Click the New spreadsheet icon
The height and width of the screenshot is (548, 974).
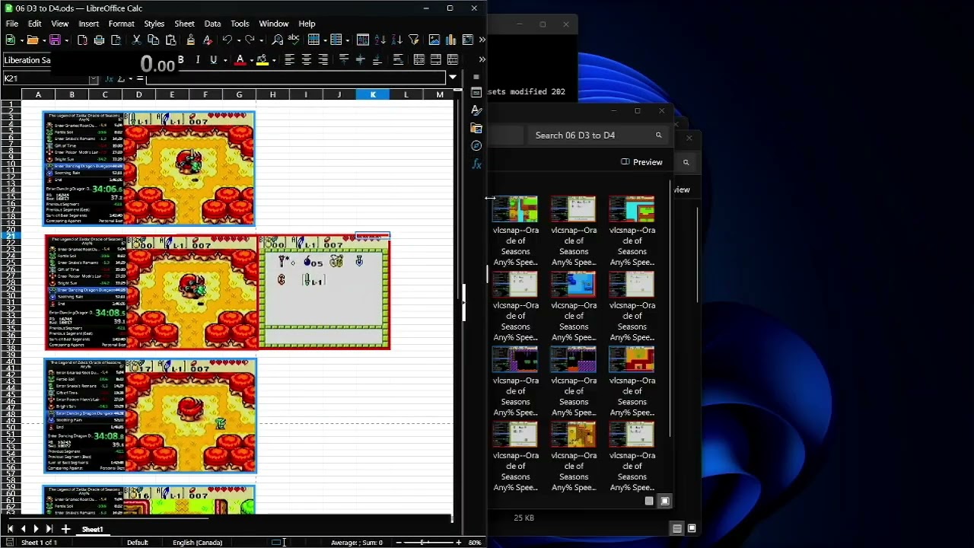point(11,40)
